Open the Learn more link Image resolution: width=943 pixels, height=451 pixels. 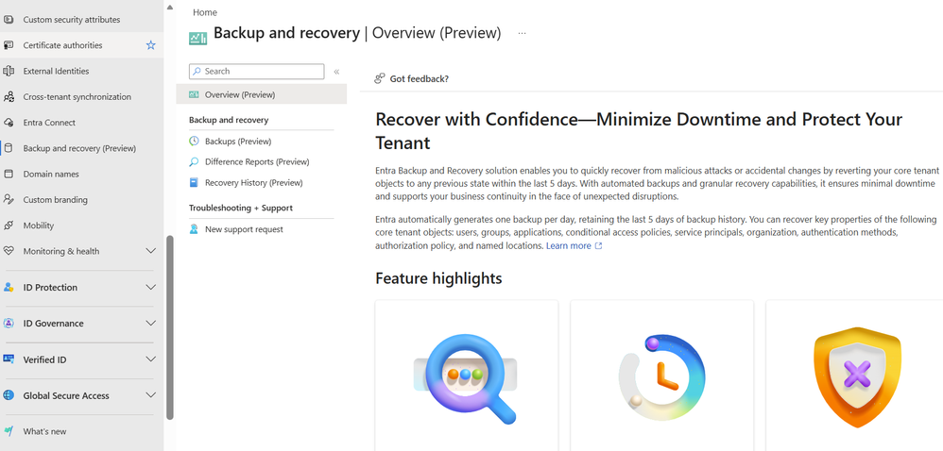tap(574, 245)
